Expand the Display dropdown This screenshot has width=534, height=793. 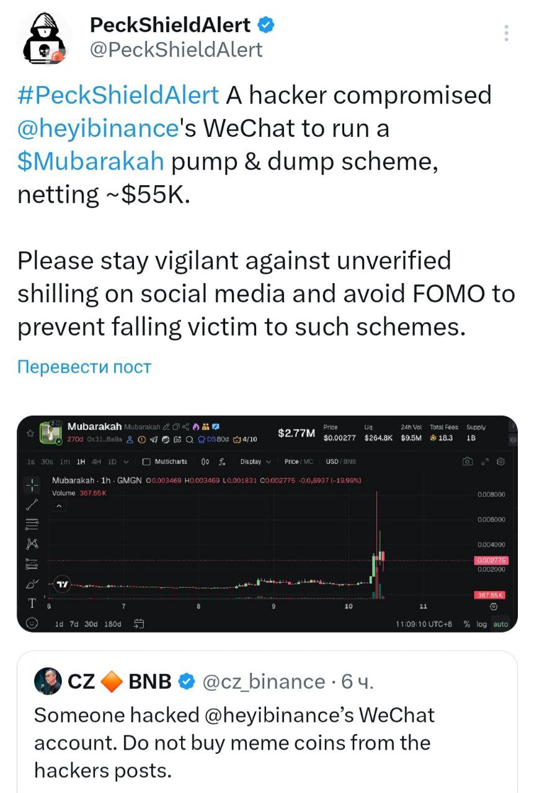coord(256,462)
